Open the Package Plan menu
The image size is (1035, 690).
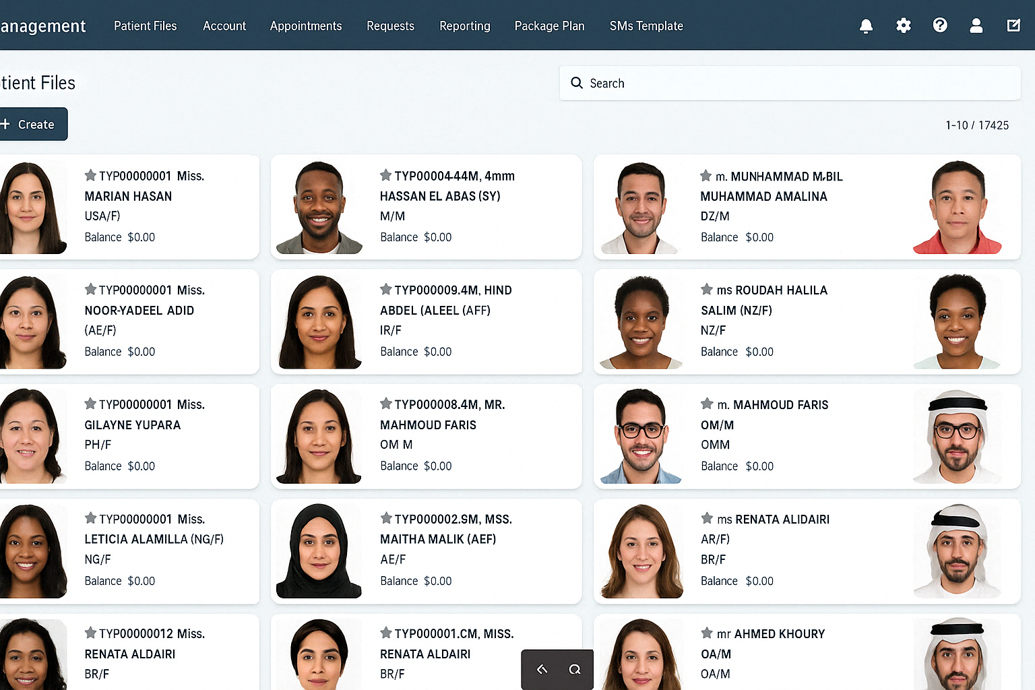549,26
